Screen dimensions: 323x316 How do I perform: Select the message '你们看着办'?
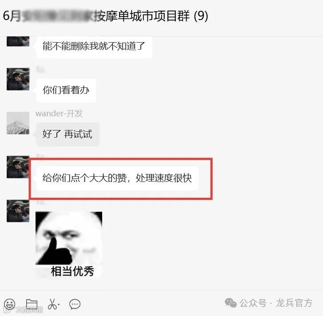point(66,90)
